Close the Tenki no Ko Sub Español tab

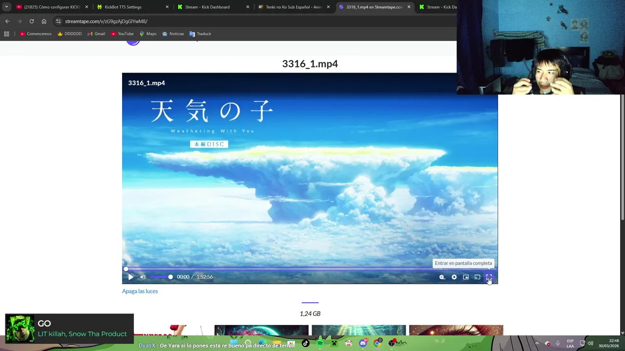tap(328, 7)
